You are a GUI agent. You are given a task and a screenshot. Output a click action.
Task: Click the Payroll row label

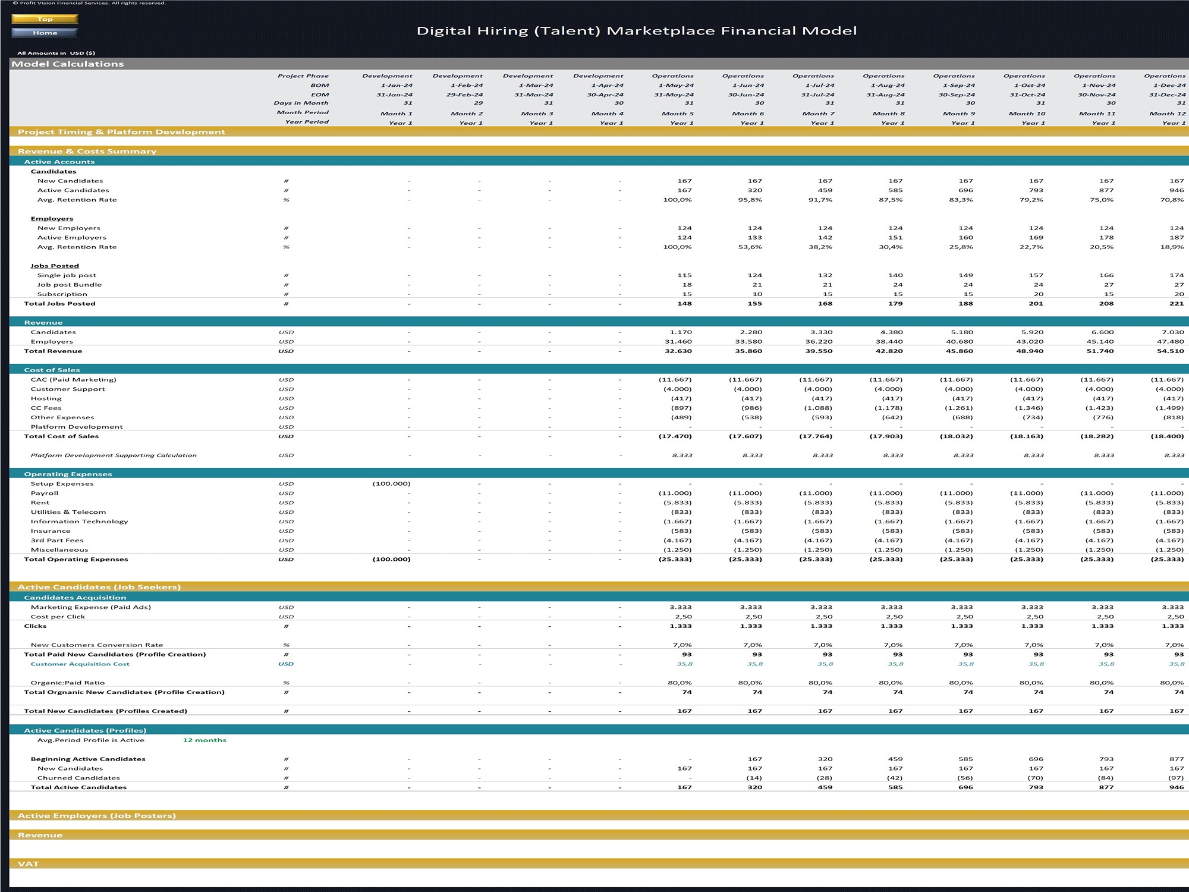pos(45,493)
